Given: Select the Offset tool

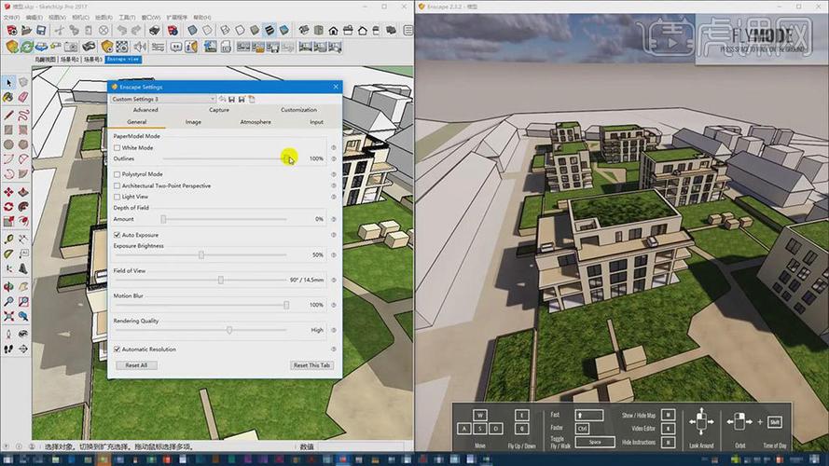Looking at the screenshot, I should [x=23, y=222].
